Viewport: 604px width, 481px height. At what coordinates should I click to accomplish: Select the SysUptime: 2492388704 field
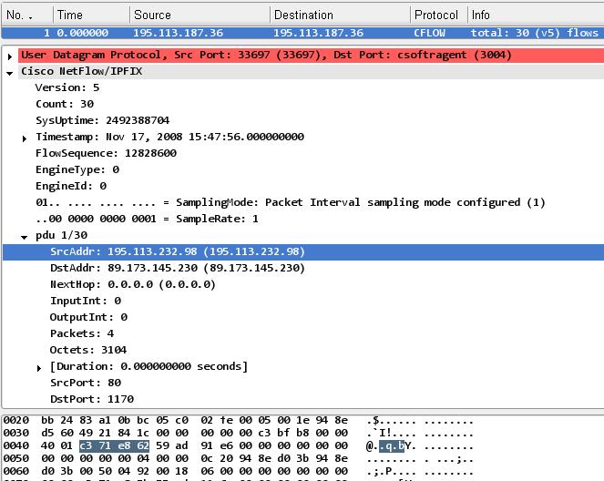pos(102,120)
